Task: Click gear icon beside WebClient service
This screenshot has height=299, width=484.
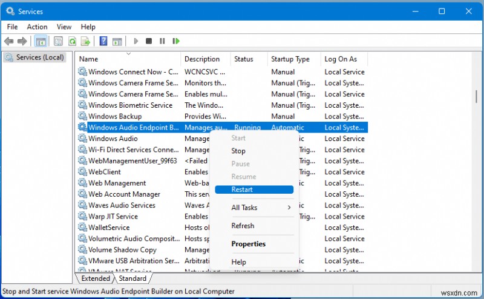Action: 82,172
